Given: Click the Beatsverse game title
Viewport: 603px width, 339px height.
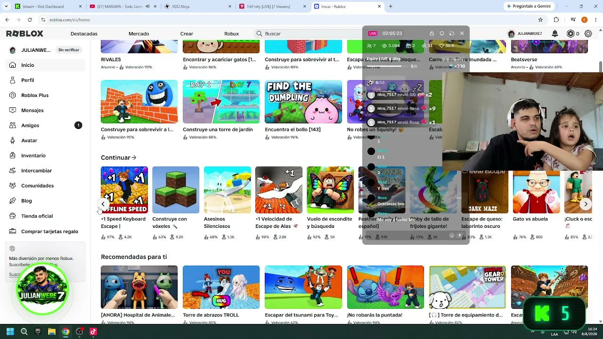Looking at the screenshot, I should click(524, 60).
